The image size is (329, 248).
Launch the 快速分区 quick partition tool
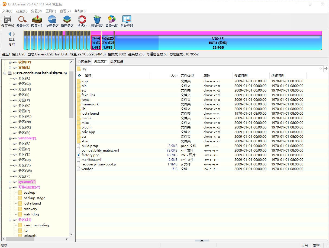pyautogui.click(x=52, y=21)
